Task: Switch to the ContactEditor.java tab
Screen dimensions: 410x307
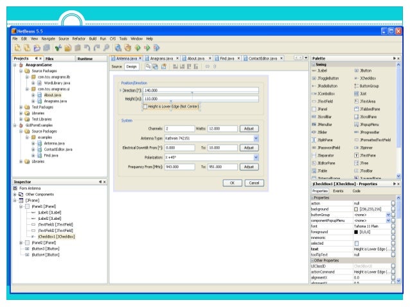Action: (262, 58)
